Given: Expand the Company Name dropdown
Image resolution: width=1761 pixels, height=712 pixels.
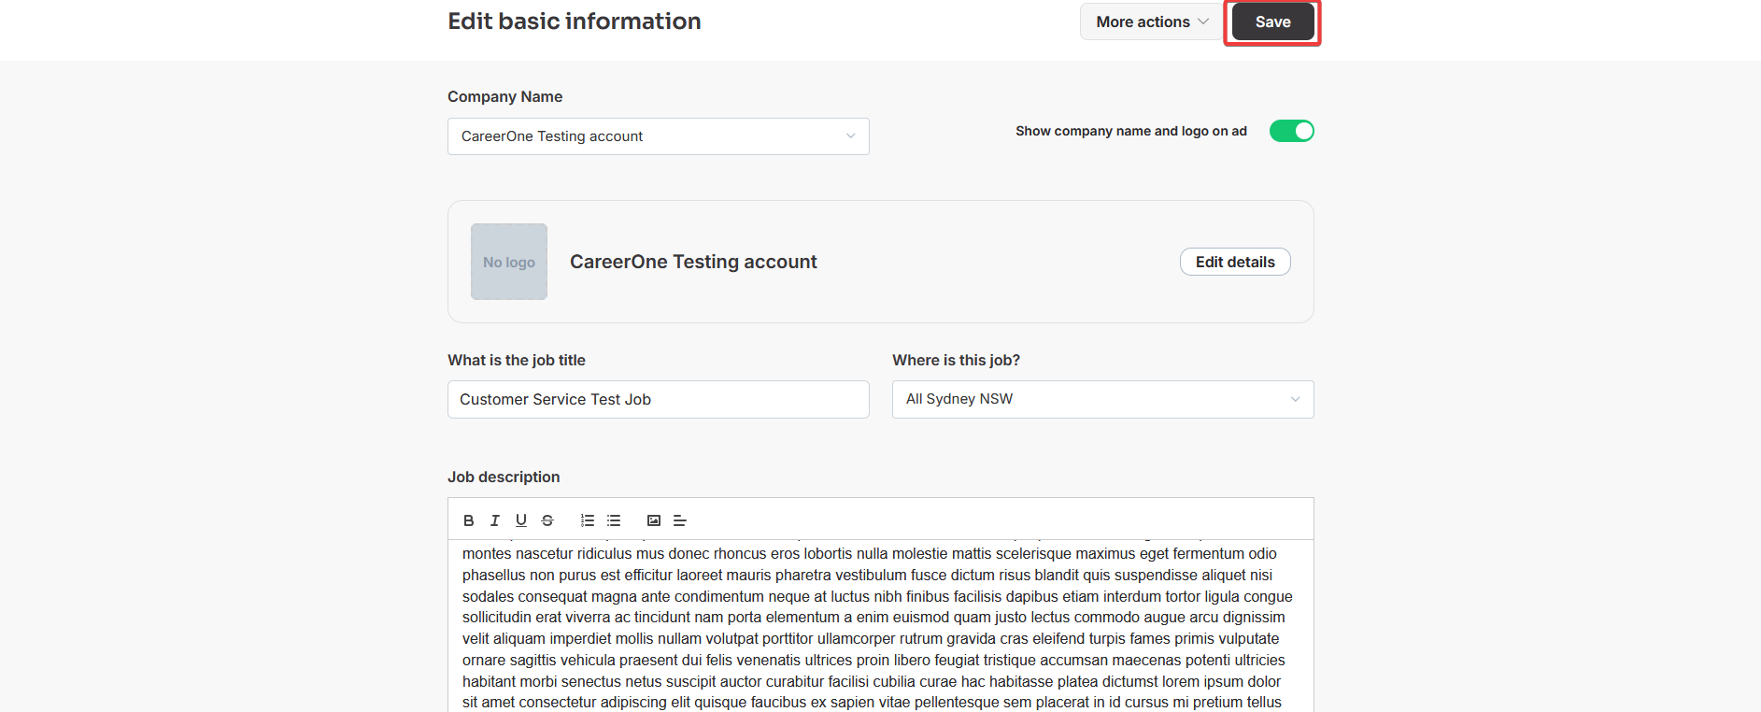Looking at the screenshot, I should point(659,136).
